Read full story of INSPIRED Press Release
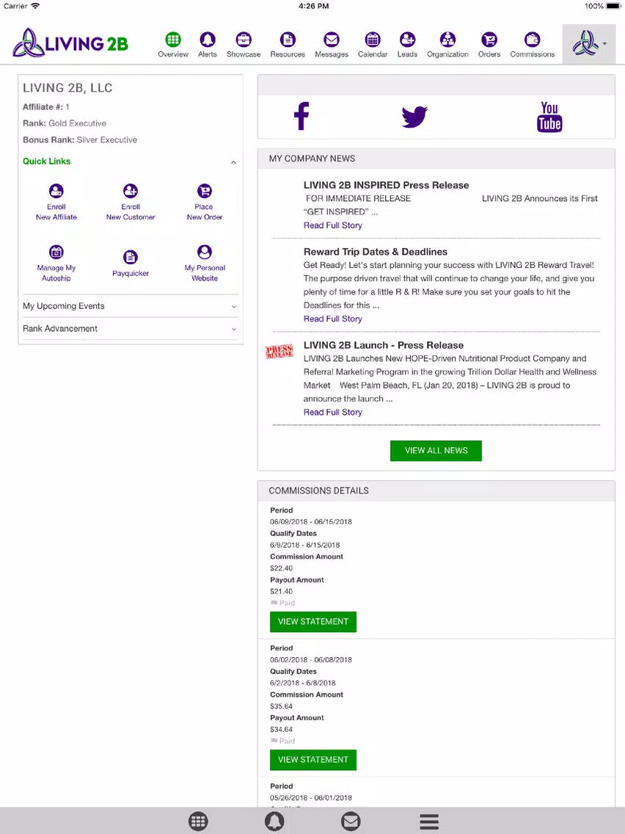This screenshot has width=625, height=834. (333, 225)
